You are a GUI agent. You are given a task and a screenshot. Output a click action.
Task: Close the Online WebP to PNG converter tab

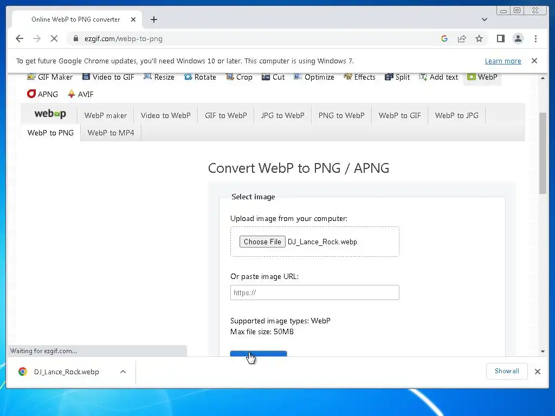[133, 19]
